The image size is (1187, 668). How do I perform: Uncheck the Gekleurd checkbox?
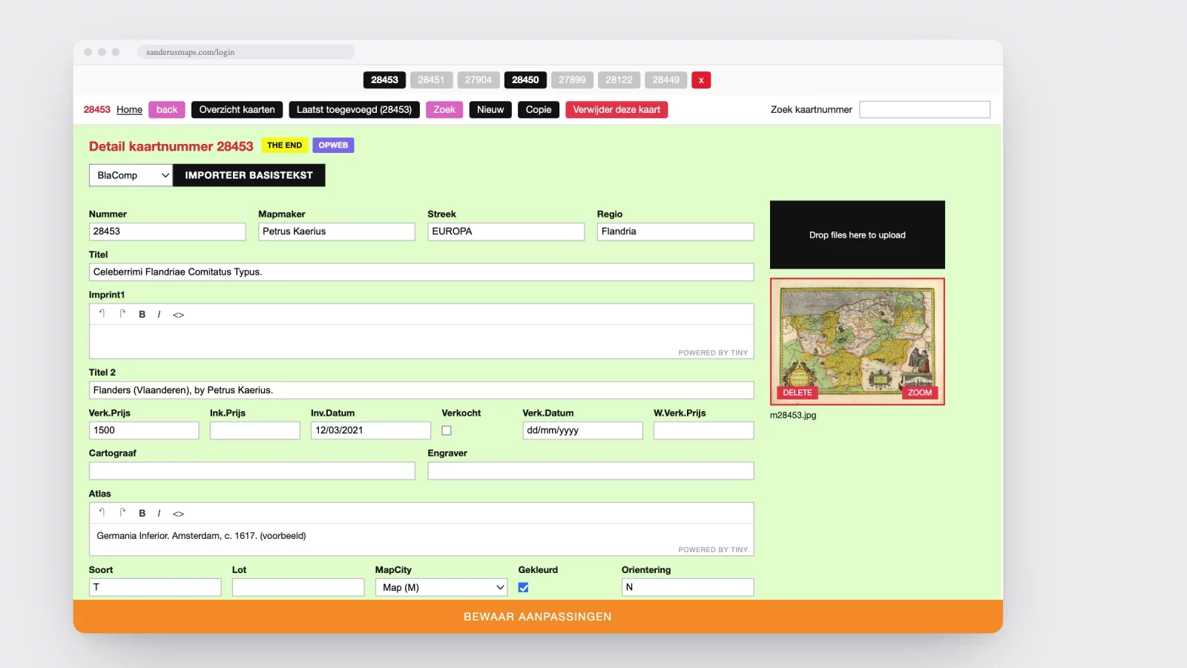point(524,587)
